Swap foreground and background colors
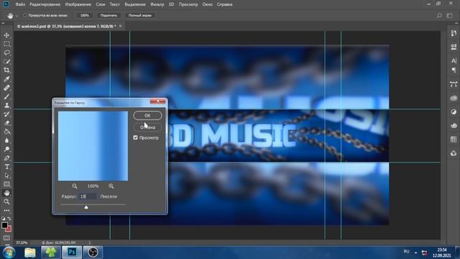This screenshot has width=460, height=259. point(9,219)
